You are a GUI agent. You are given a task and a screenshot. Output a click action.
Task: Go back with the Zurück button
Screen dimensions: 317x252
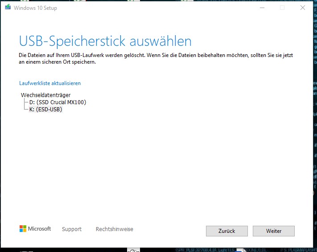227,231
